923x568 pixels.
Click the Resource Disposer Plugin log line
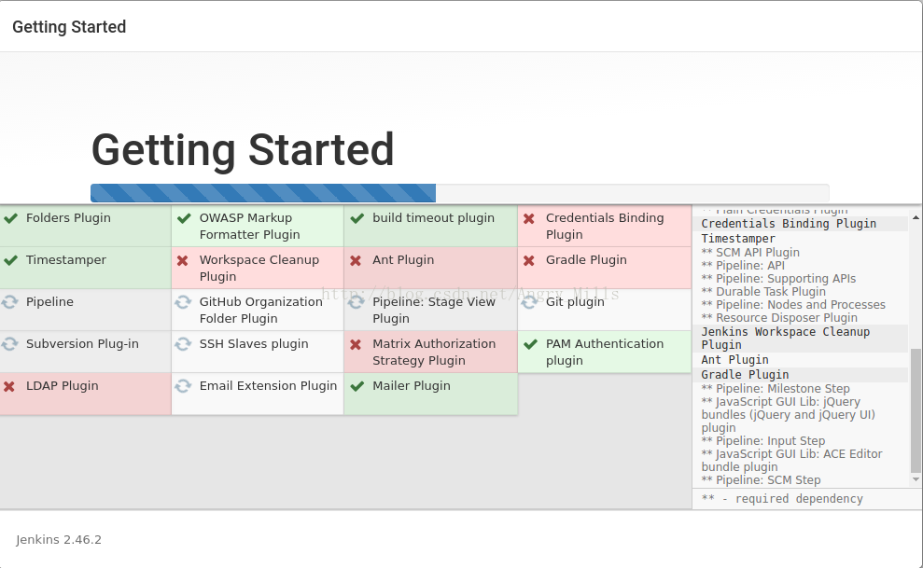tap(779, 317)
